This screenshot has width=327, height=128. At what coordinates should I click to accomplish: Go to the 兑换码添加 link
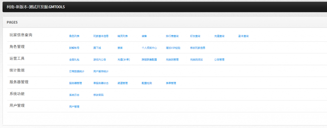point(196,60)
